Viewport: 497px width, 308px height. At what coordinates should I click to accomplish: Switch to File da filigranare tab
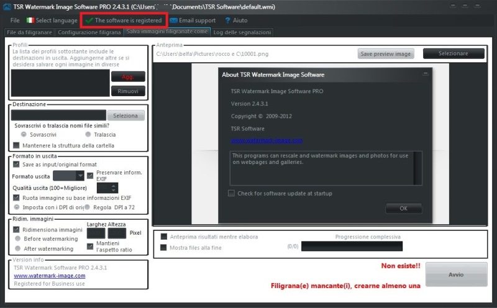pos(29,32)
